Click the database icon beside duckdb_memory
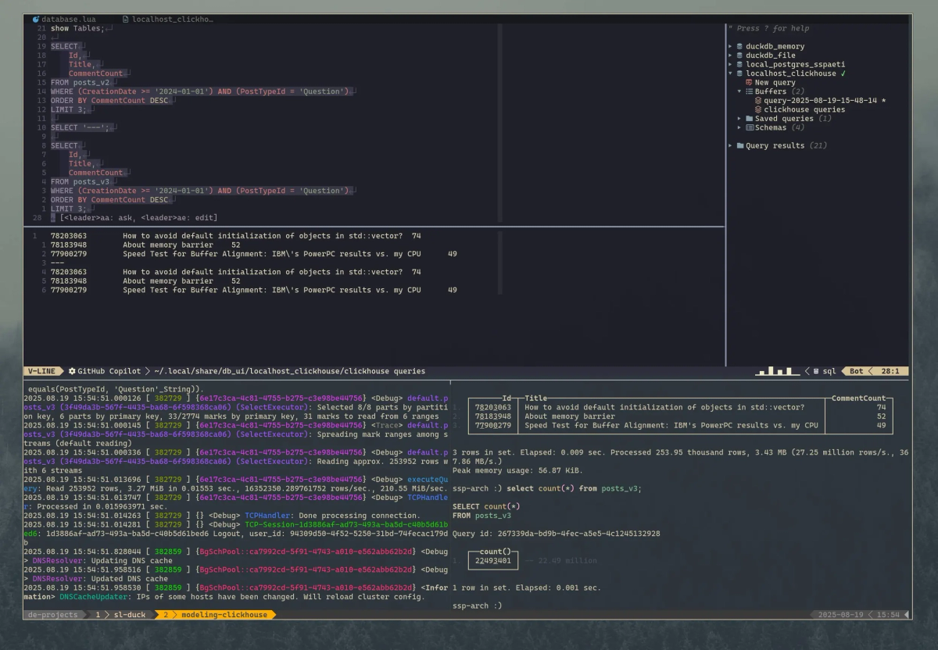This screenshot has width=938, height=650. 740,47
